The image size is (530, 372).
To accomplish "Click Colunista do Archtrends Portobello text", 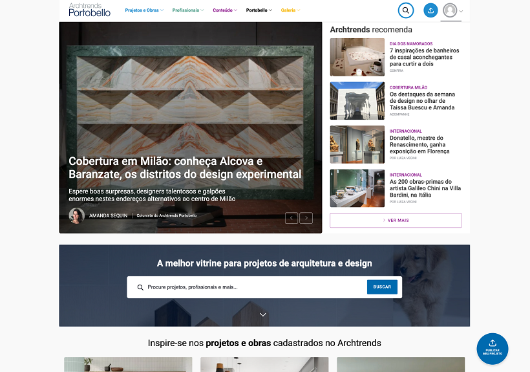I will click(167, 215).
